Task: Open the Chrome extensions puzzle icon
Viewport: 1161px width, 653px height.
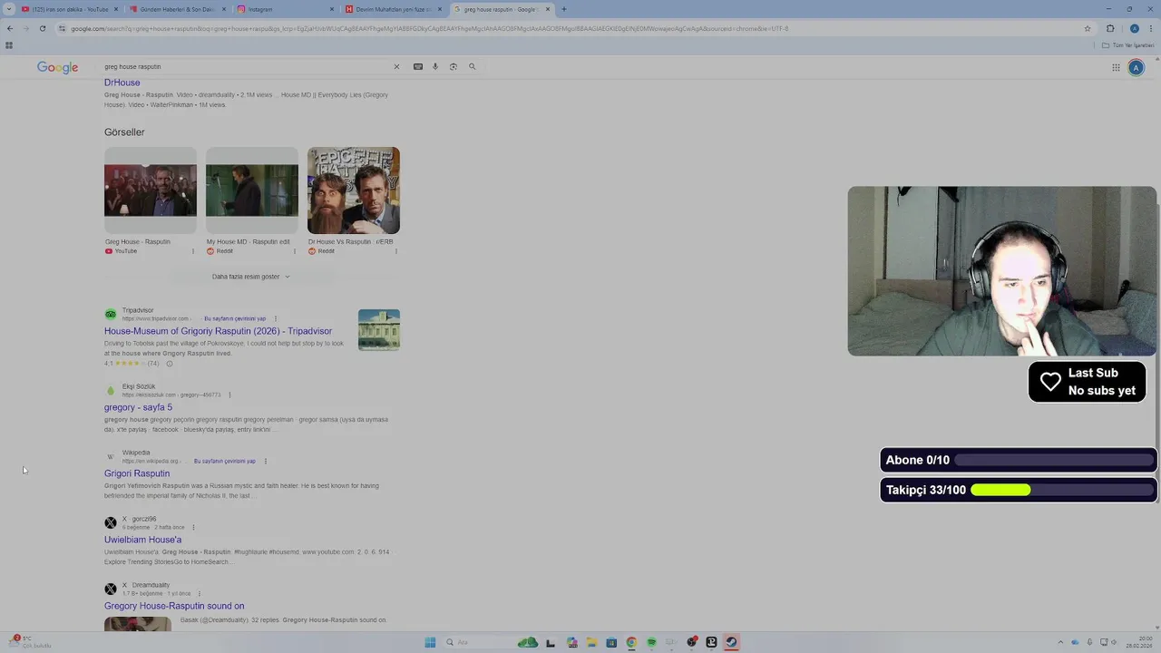Action: point(1110,28)
